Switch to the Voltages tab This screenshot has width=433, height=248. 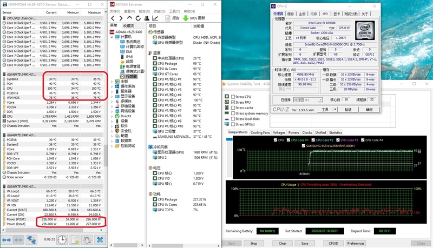tap(279, 132)
